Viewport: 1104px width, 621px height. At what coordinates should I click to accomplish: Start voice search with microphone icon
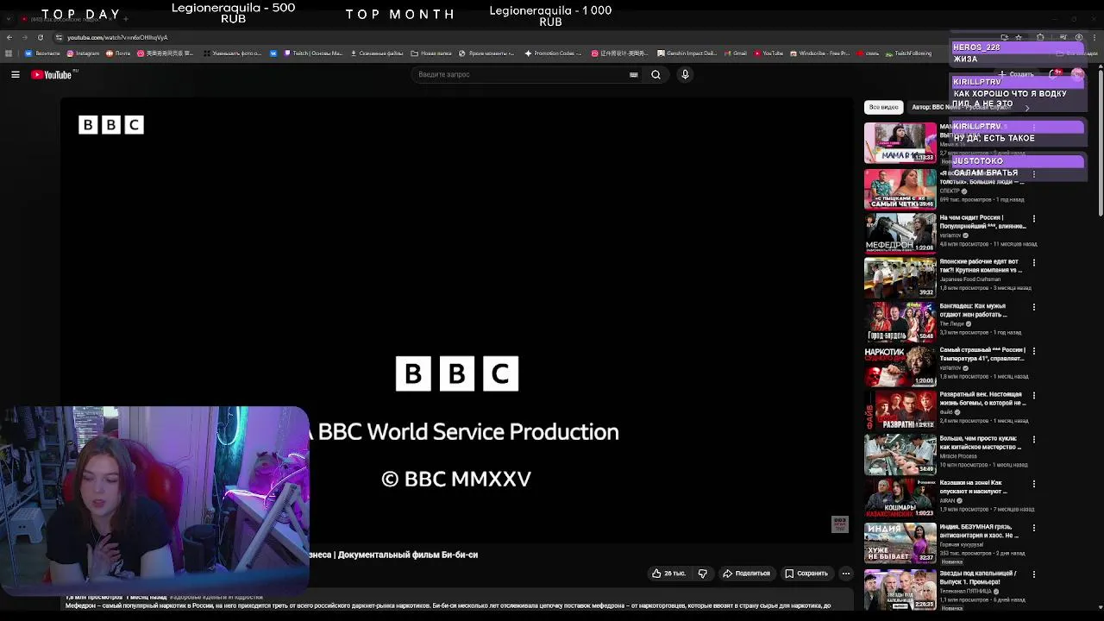[x=685, y=75]
